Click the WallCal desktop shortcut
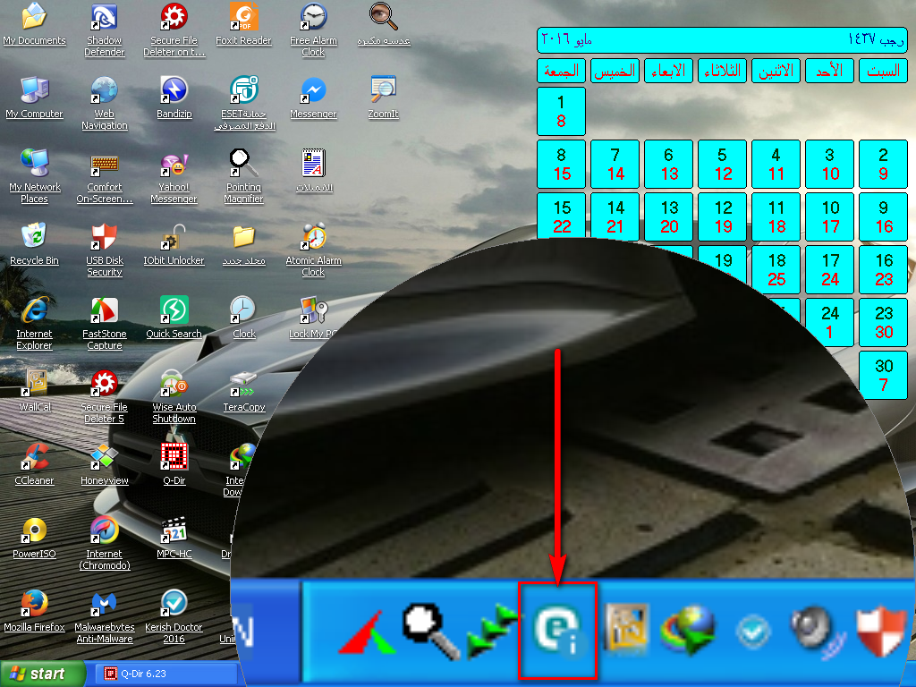This screenshot has width=916, height=687. pos(35,392)
